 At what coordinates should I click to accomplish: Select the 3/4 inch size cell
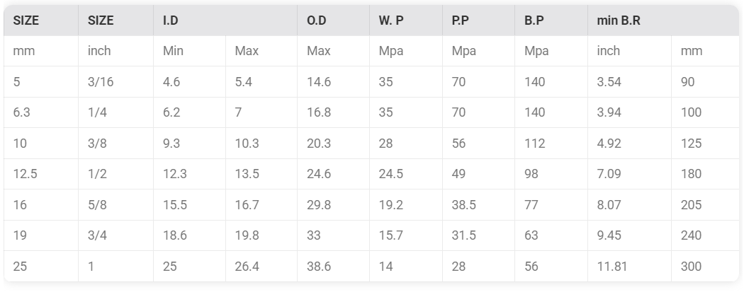(115, 235)
